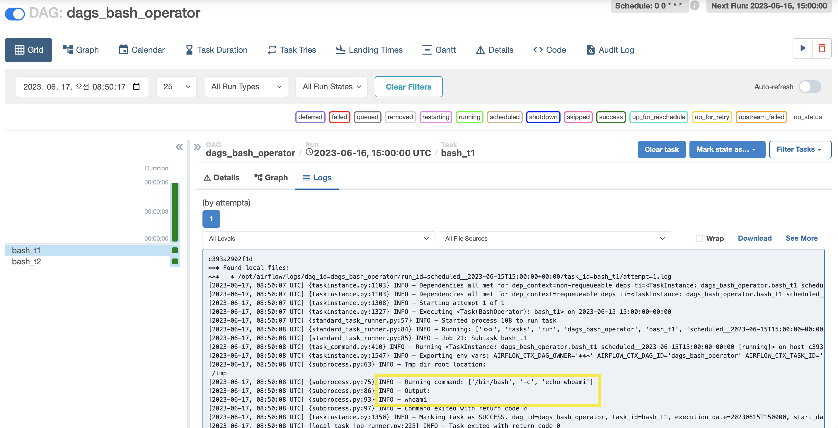Select the bash_t2 task row
Screen dimensions: 838x428
(92, 261)
